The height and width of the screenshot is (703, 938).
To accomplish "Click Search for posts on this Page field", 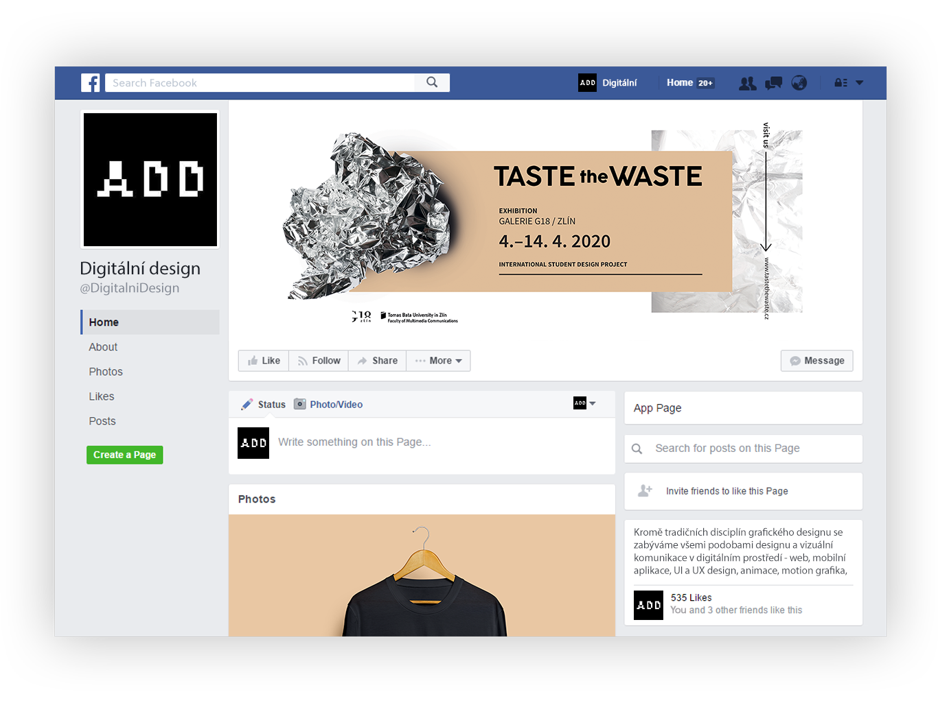I will pos(743,449).
